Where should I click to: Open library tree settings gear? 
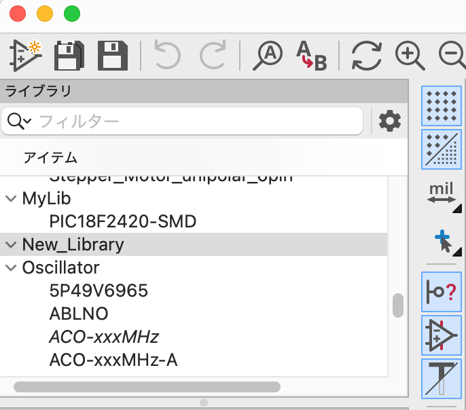click(x=390, y=121)
